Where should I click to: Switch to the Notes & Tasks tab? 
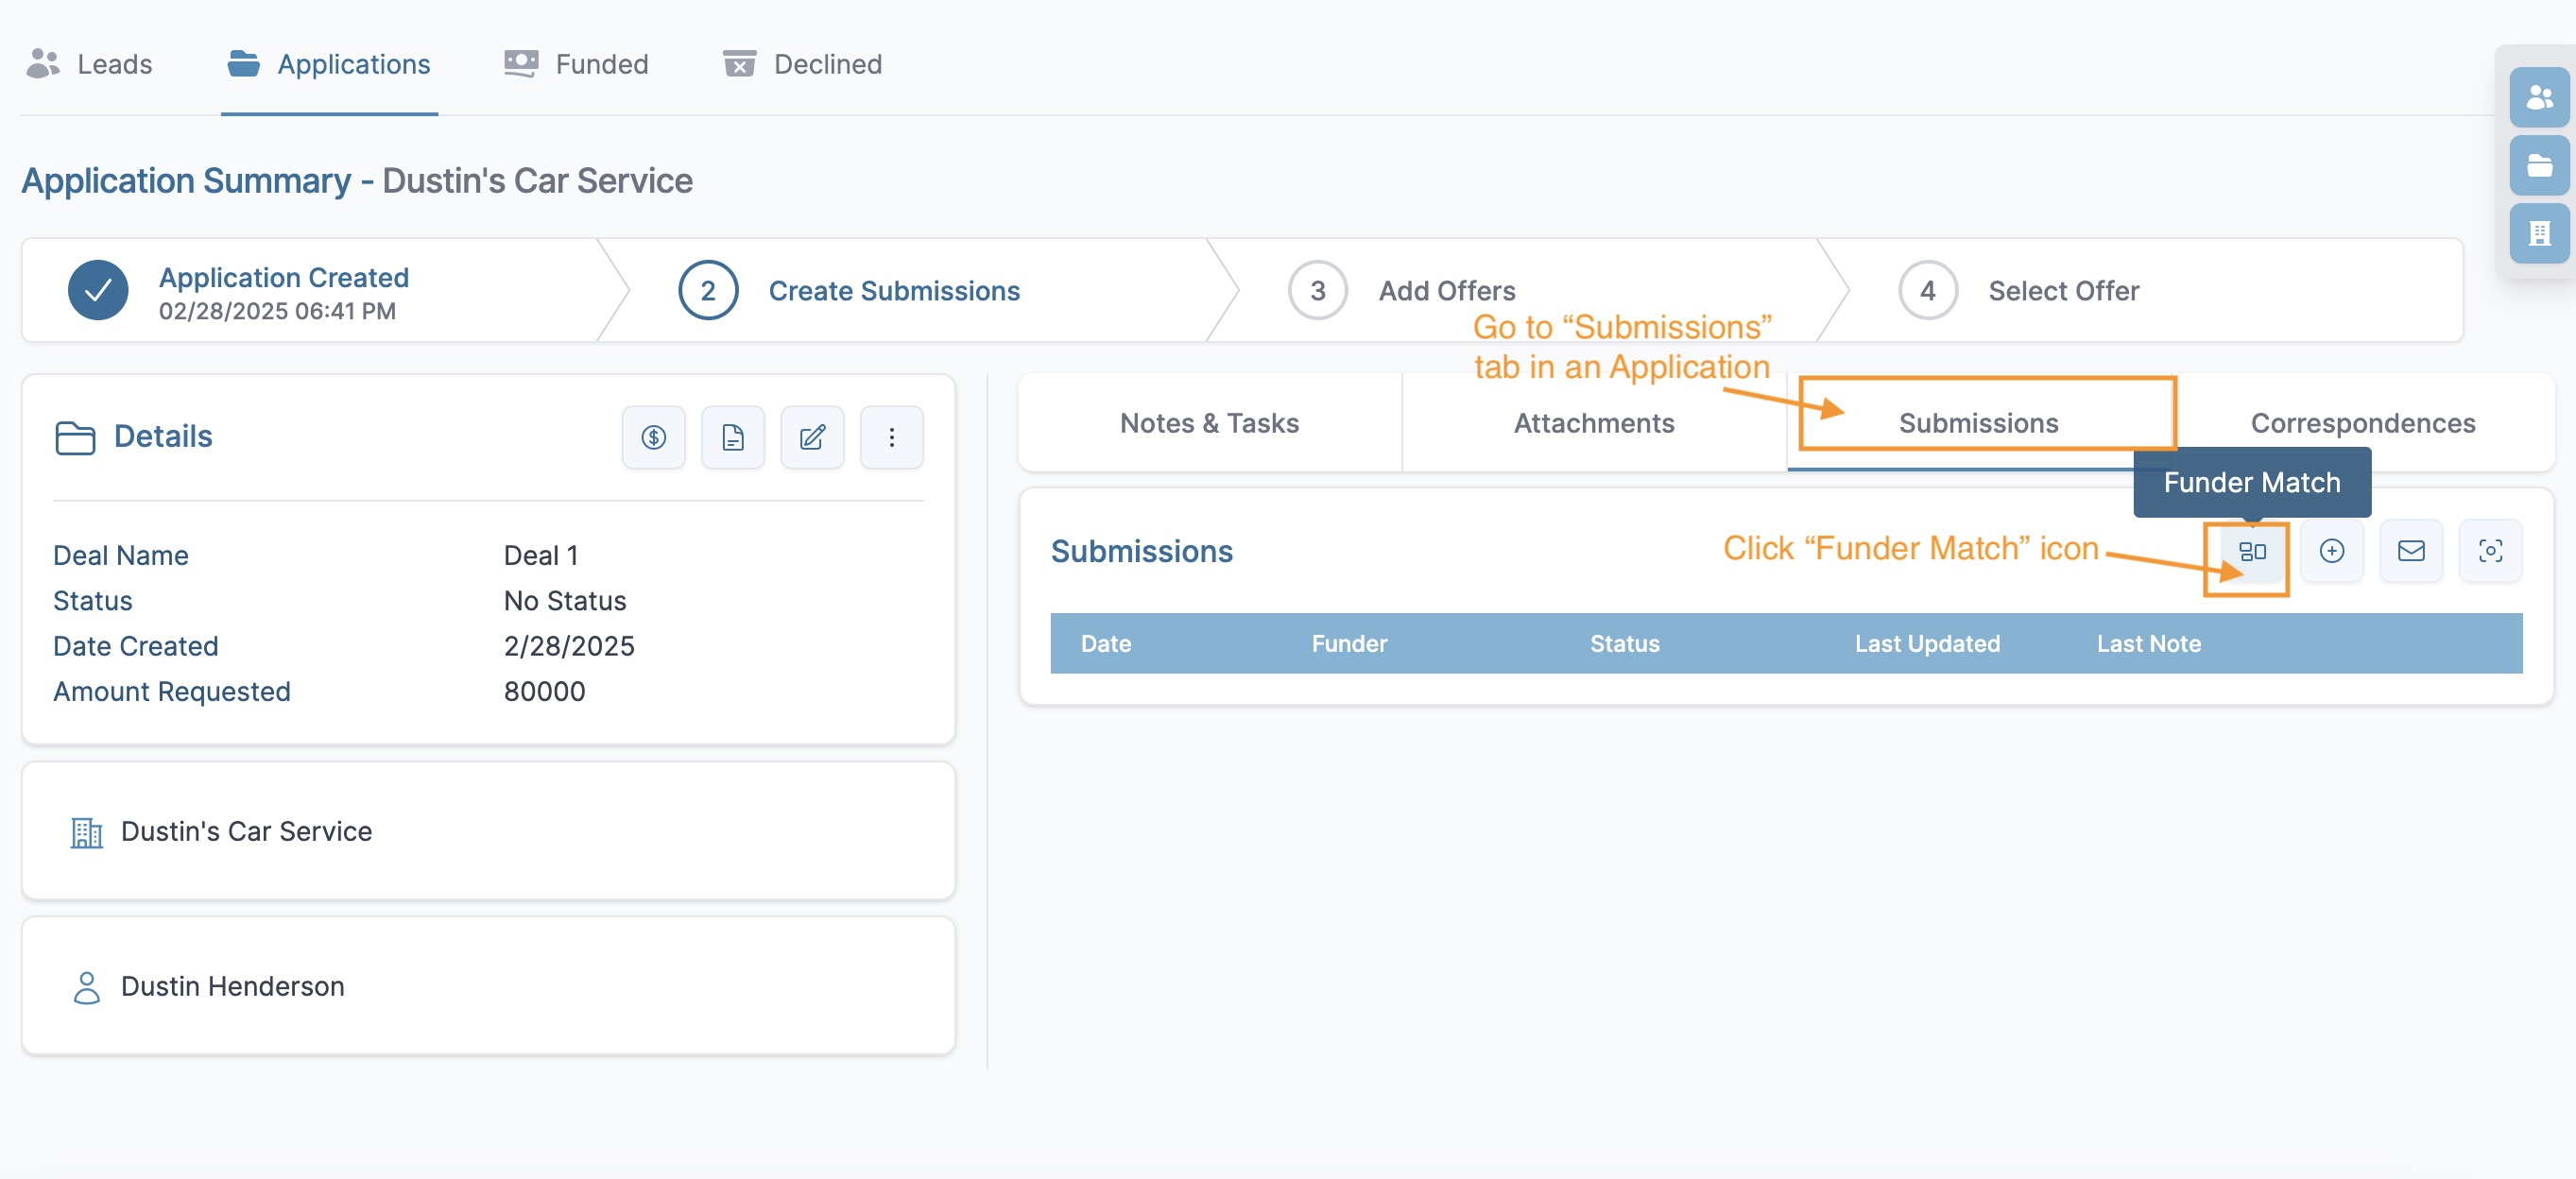pyautogui.click(x=1208, y=423)
